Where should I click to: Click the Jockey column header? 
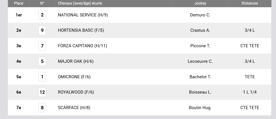(x=200, y=3)
